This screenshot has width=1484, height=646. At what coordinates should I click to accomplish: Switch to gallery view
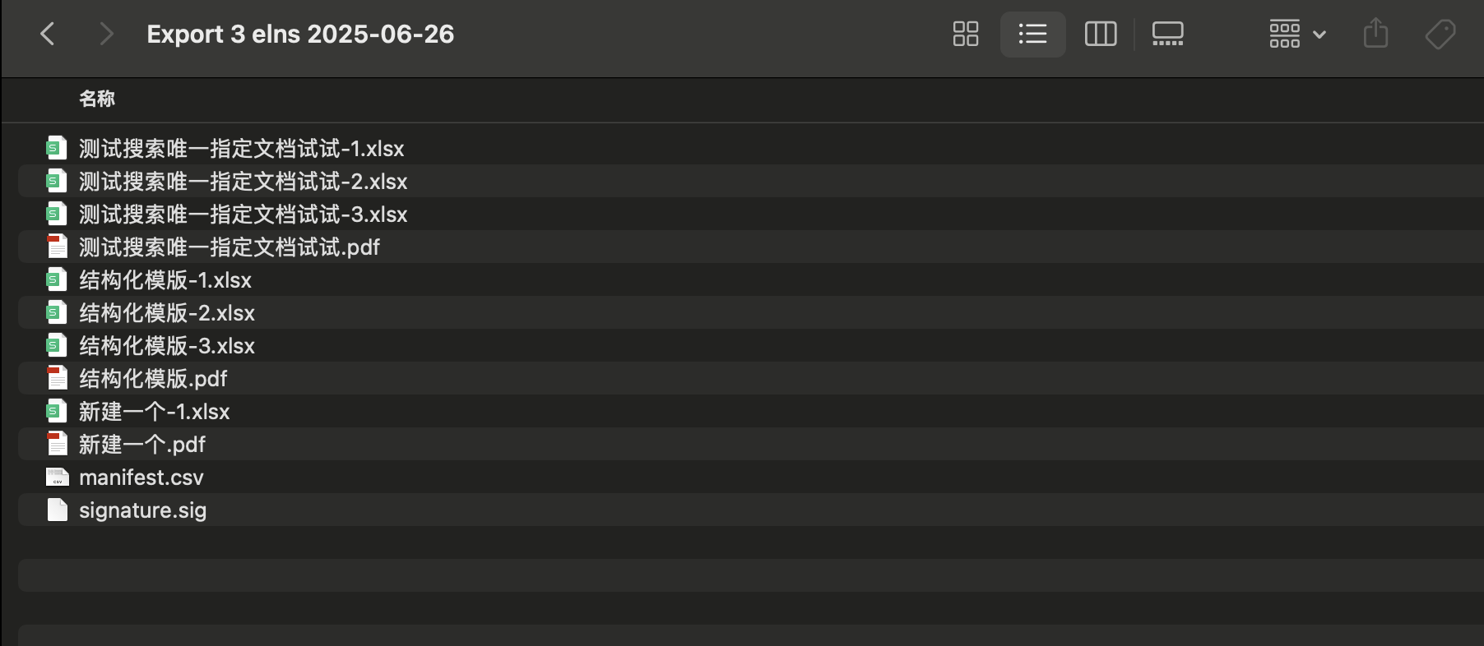pyautogui.click(x=1167, y=34)
